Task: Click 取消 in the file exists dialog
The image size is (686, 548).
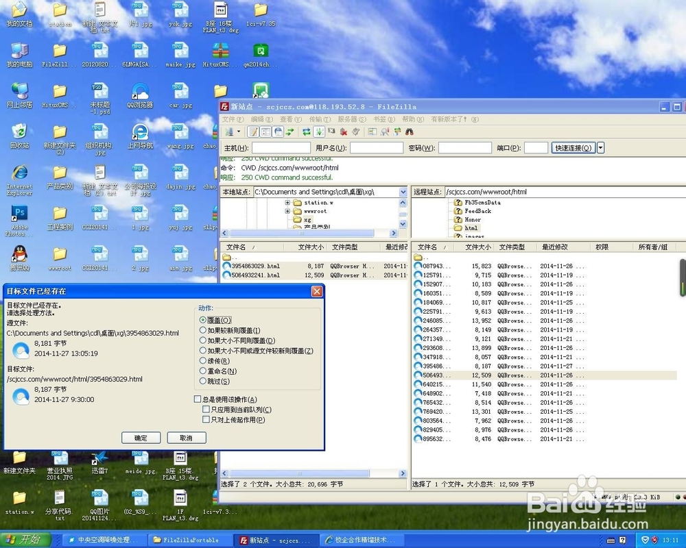Action: click(x=187, y=438)
